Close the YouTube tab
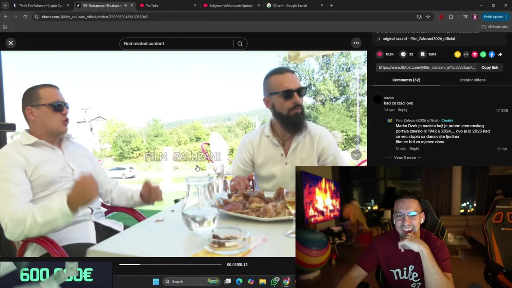The height and width of the screenshot is (288, 512). coord(195,6)
